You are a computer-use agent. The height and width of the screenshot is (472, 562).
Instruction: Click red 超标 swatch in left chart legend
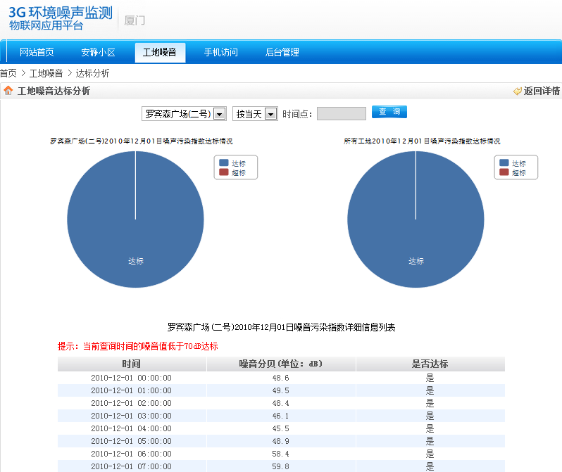pos(224,172)
